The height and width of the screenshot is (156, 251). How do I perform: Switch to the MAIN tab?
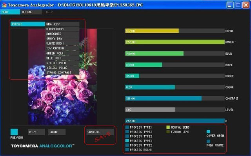(10, 12)
